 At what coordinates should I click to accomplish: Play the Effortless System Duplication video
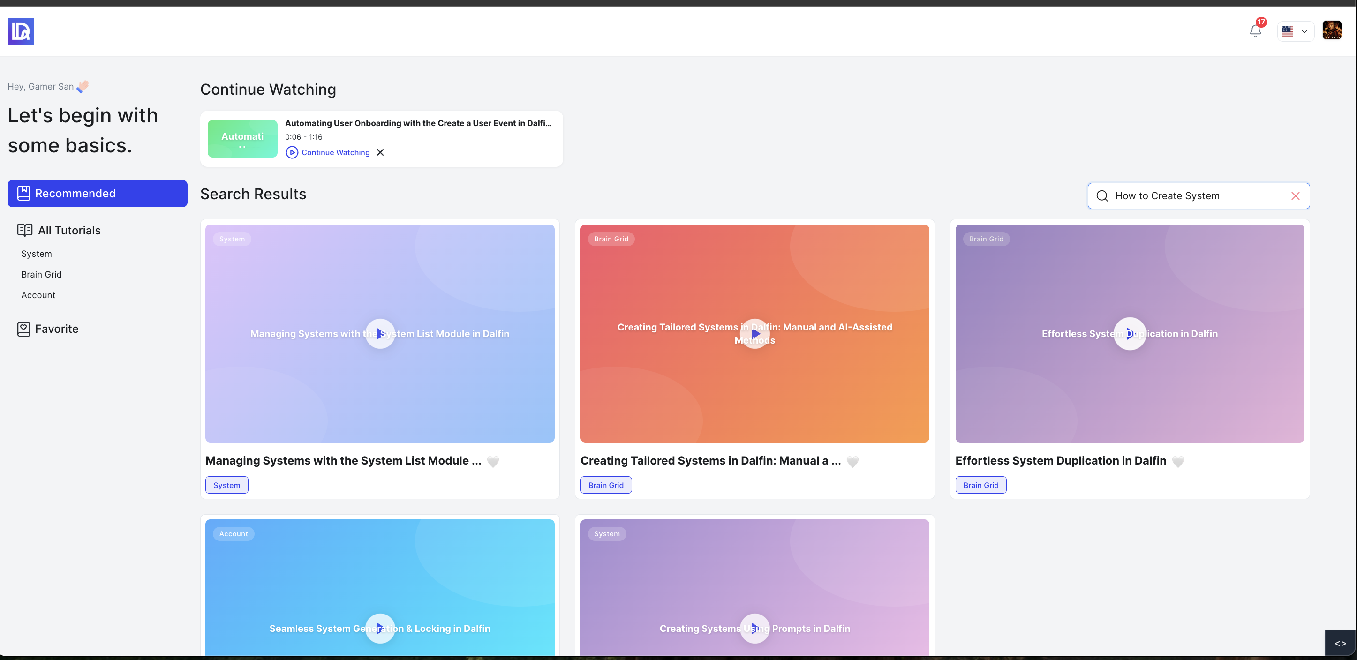coord(1130,333)
